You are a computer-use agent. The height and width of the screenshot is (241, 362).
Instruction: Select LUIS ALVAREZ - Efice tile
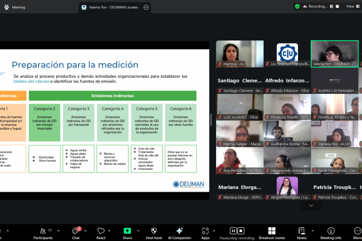[240, 107]
